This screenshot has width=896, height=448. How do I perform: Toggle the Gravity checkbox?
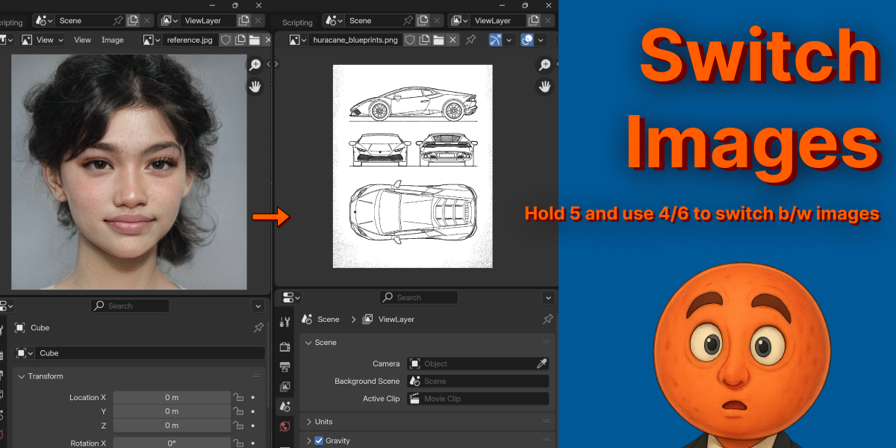click(319, 441)
